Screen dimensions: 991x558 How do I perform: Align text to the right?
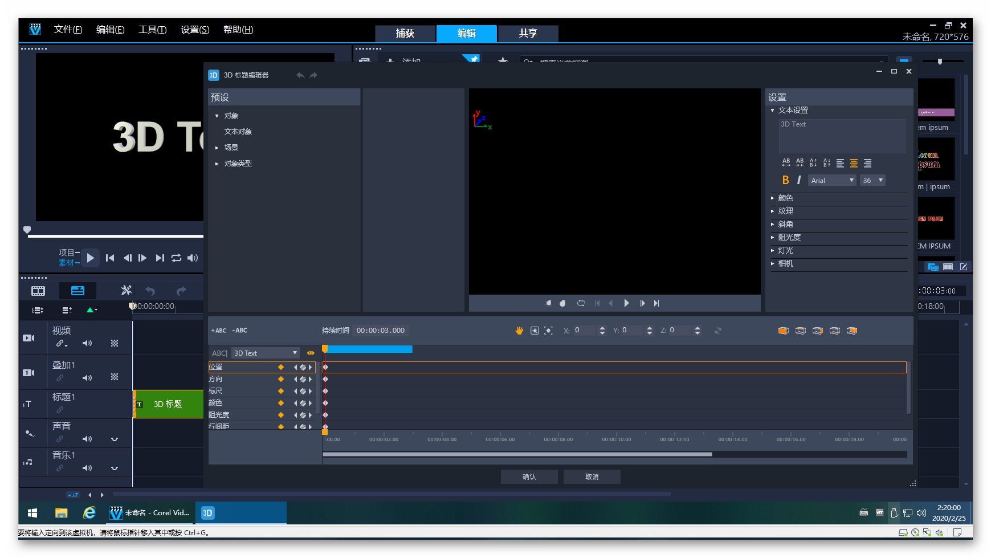(x=867, y=164)
